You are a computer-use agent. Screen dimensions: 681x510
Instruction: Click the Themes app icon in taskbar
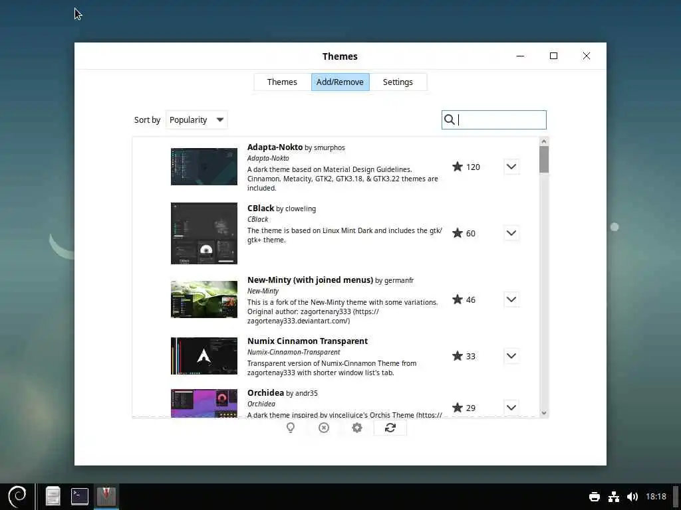(x=106, y=496)
